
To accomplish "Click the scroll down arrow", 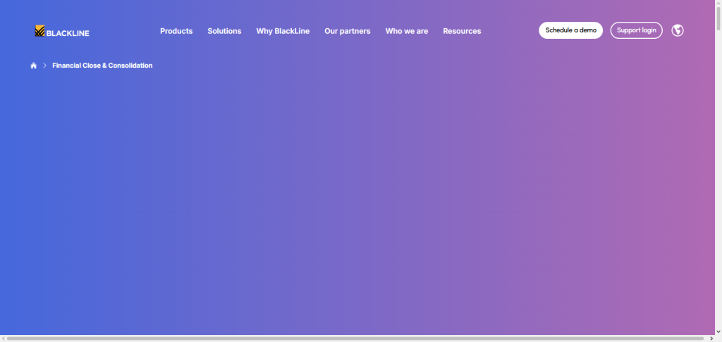I will tap(718, 331).
